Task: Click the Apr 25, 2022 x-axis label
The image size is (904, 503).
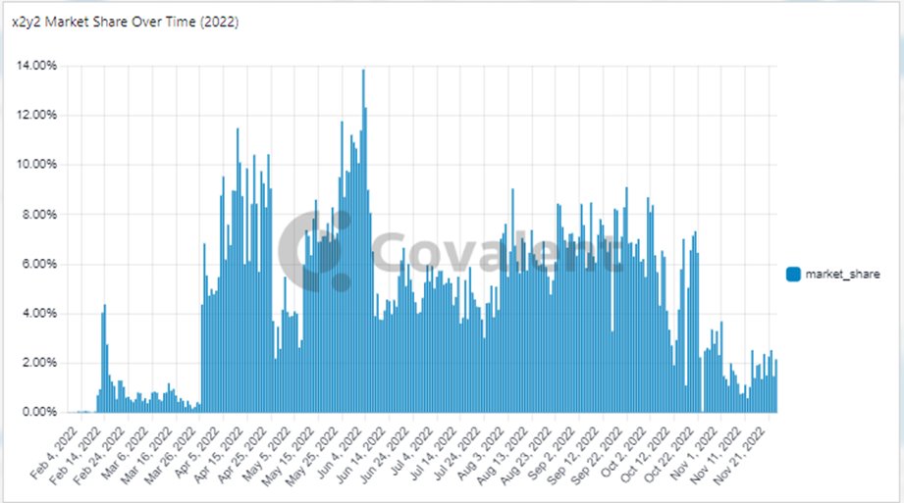Action: pos(242,455)
